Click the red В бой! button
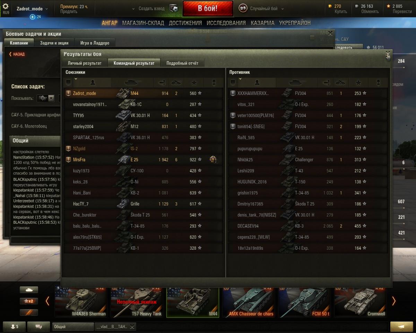416x333 pixels. point(208,9)
